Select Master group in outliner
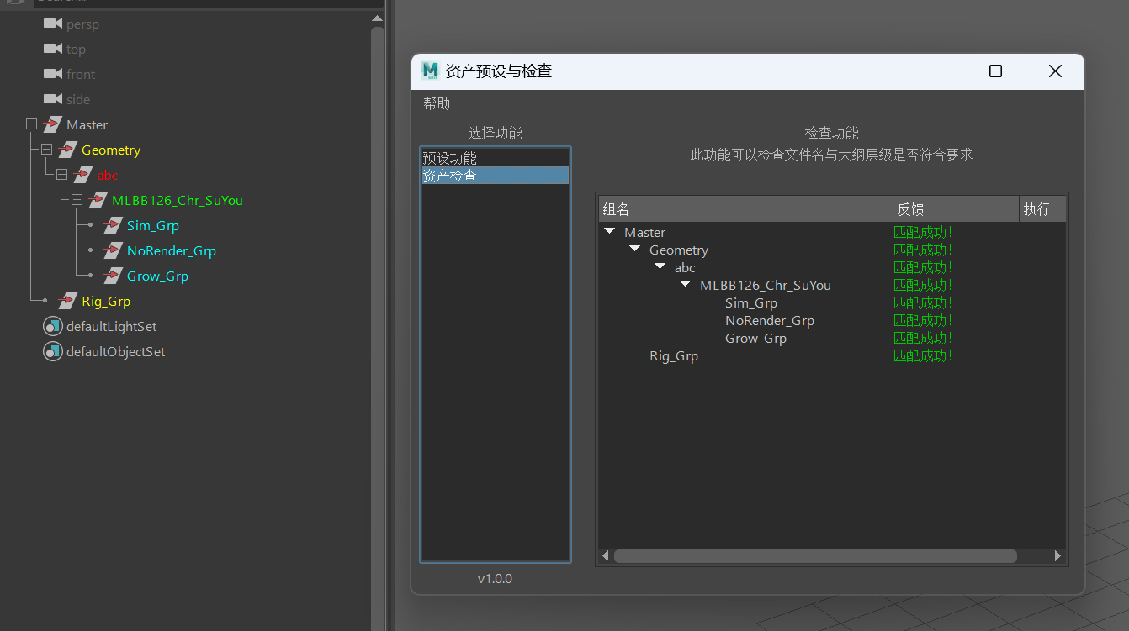 point(87,124)
